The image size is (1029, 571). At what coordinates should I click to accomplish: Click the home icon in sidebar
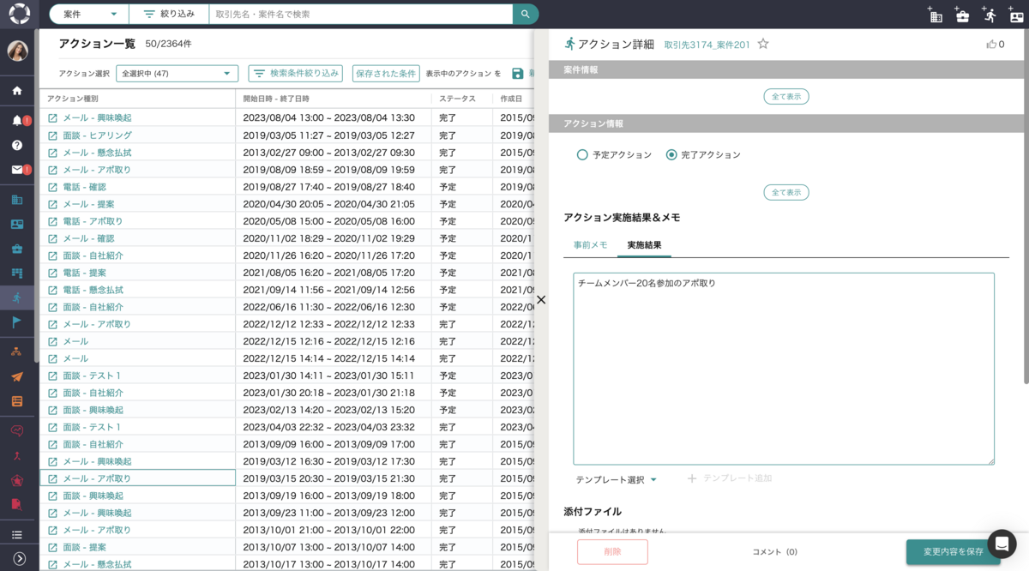point(17,91)
